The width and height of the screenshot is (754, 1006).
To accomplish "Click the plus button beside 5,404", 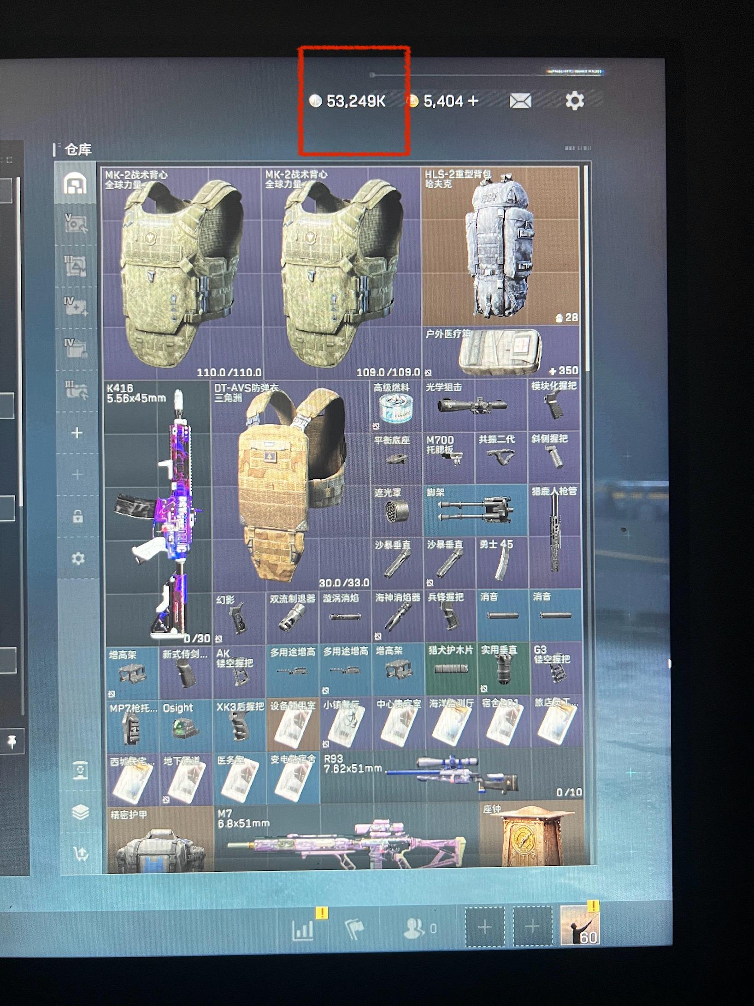I will click(x=473, y=101).
